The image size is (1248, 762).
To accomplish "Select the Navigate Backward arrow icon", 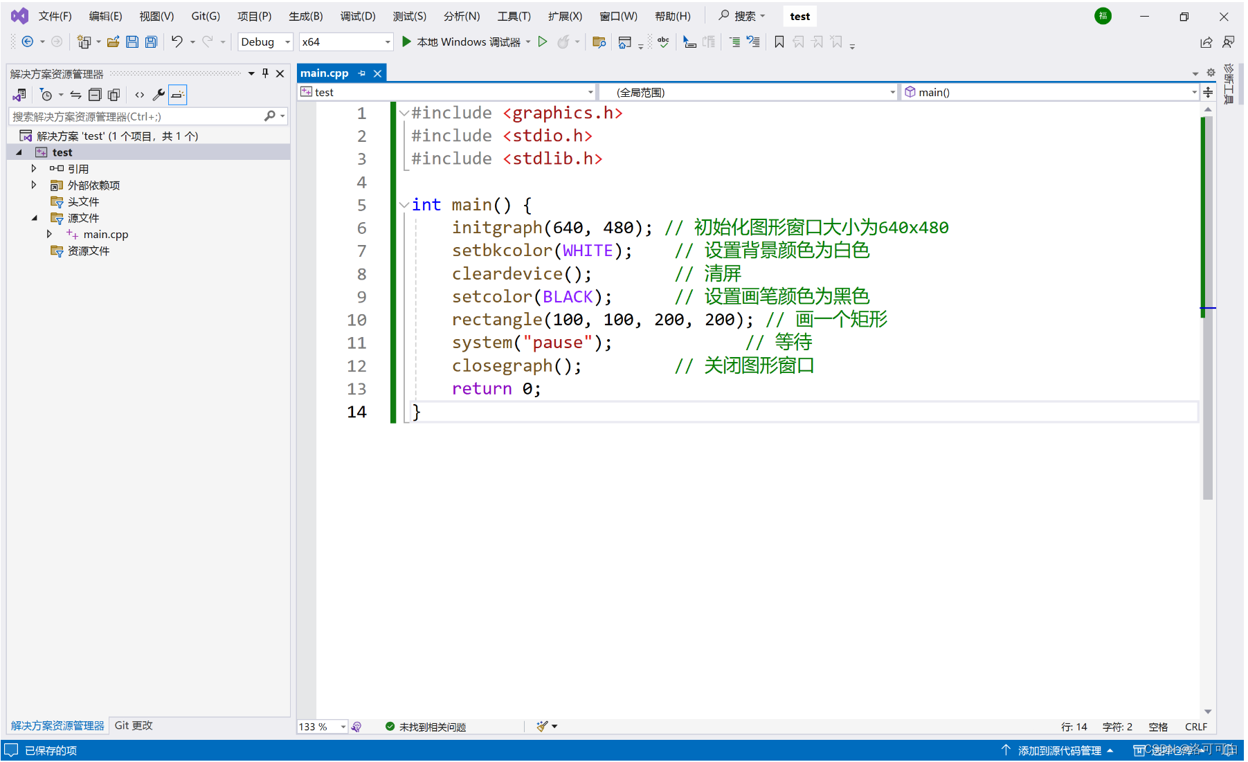I will (x=28, y=42).
